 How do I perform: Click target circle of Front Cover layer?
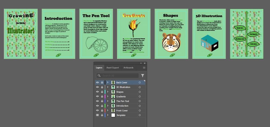140,110
